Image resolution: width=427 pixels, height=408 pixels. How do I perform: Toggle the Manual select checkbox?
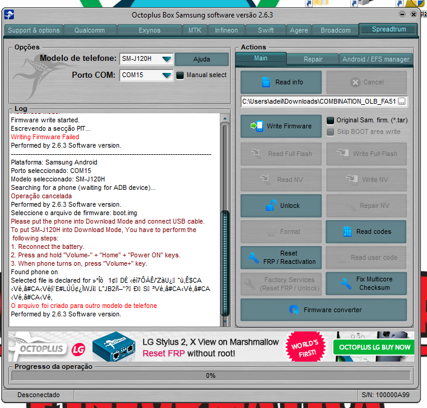(180, 75)
